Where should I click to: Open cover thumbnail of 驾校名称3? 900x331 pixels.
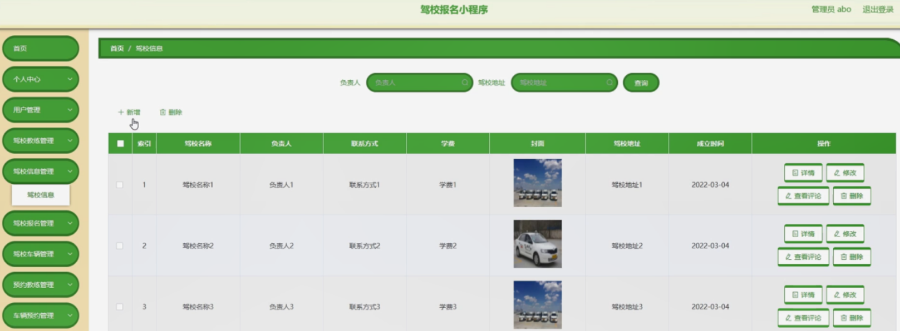(537, 305)
